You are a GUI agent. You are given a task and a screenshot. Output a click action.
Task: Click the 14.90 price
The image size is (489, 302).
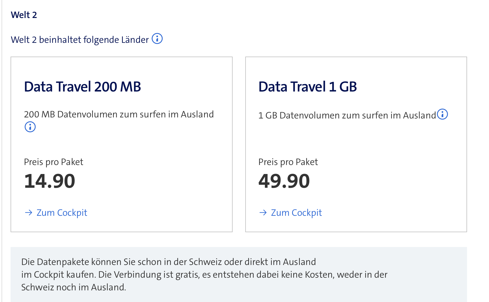pos(49,181)
